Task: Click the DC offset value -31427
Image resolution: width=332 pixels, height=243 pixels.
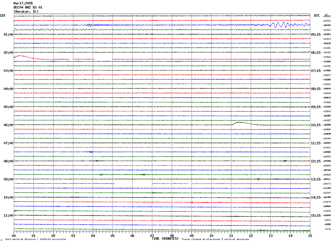Action: 327,30
